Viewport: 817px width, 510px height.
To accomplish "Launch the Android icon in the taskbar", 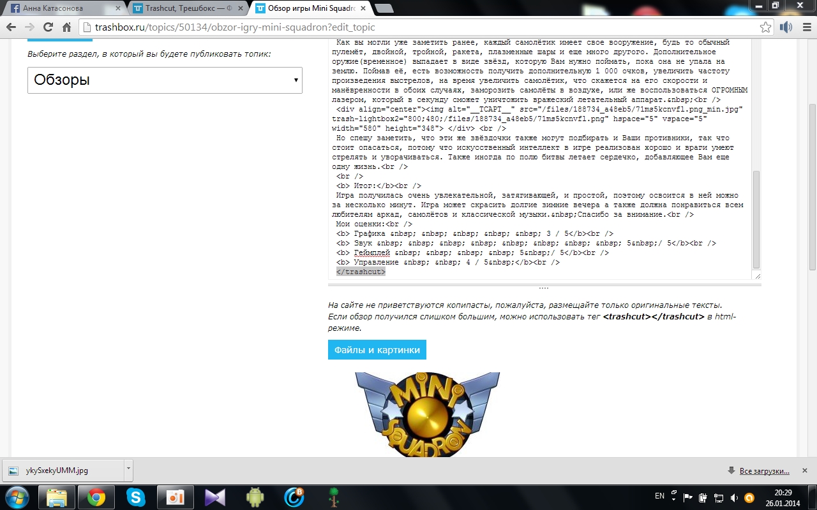I will coord(255,497).
